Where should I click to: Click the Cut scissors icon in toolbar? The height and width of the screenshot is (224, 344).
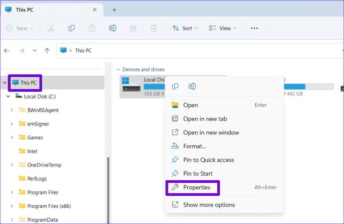pyautogui.click(x=51, y=28)
